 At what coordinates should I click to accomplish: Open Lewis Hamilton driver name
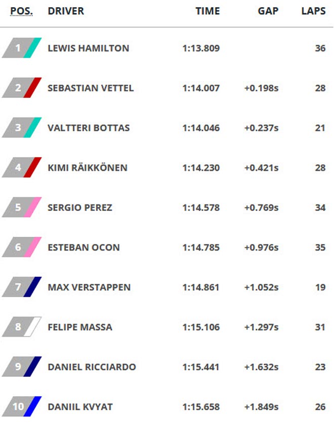pos(88,49)
